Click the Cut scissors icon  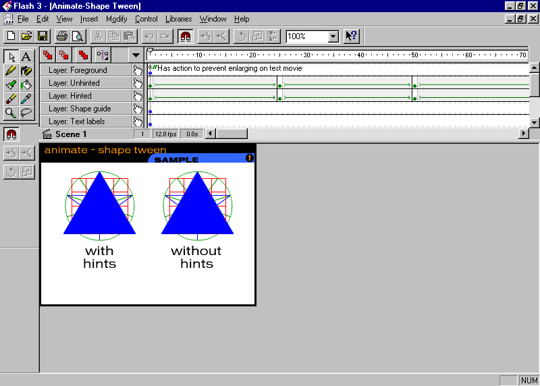[x=98, y=36]
